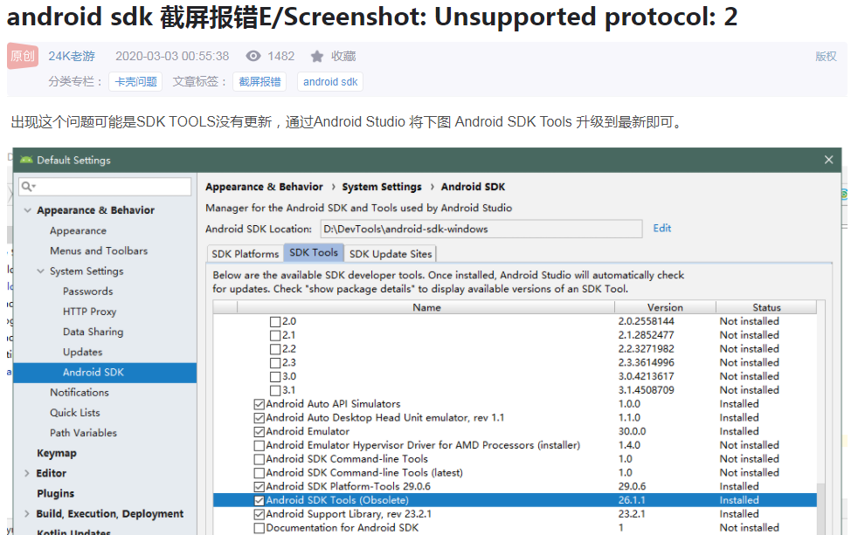Click the Android SDK Location field
The width and height of the screenshot is (865, 535).
[x=481, y=229]
